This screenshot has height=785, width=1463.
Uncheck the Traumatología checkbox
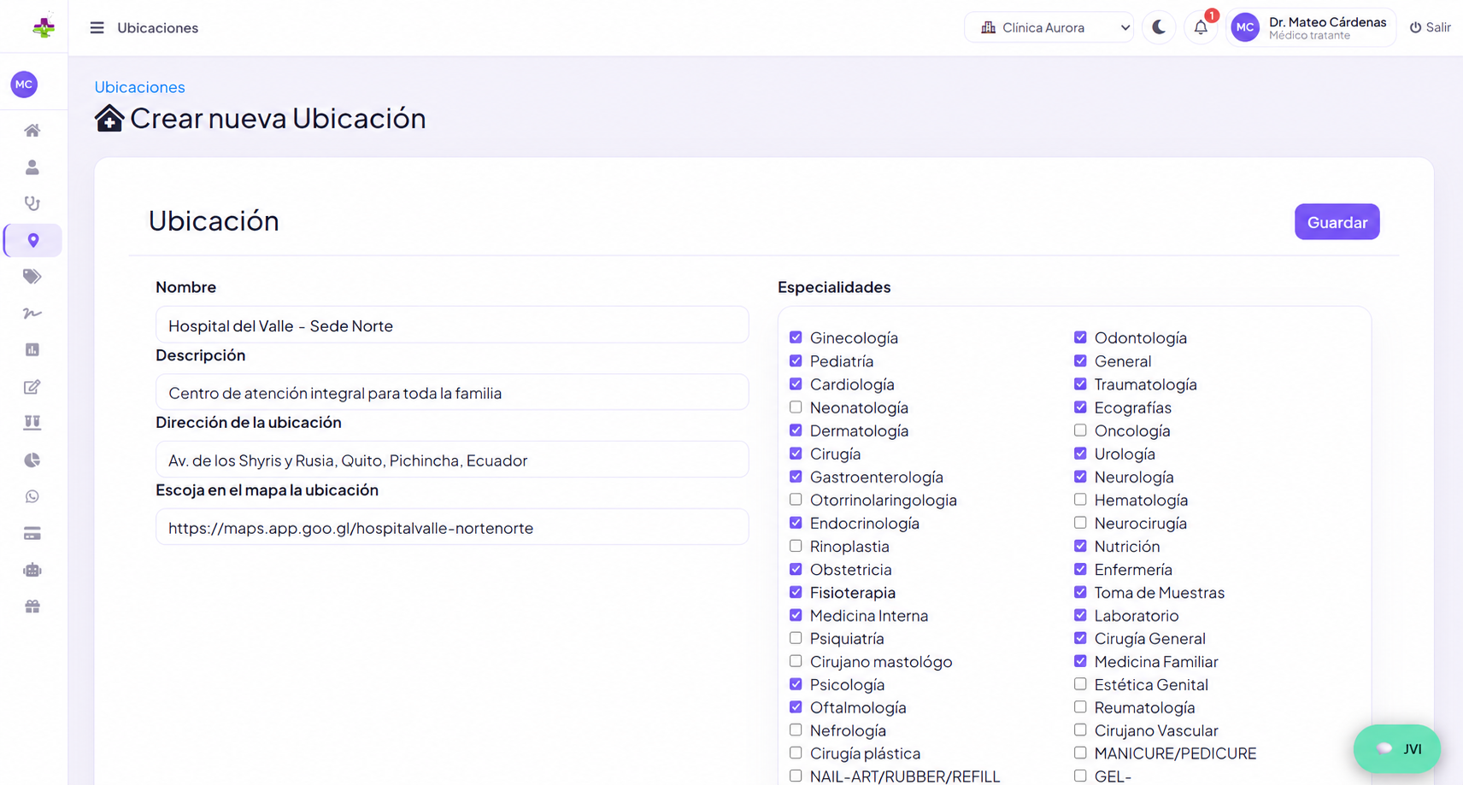1080,384
